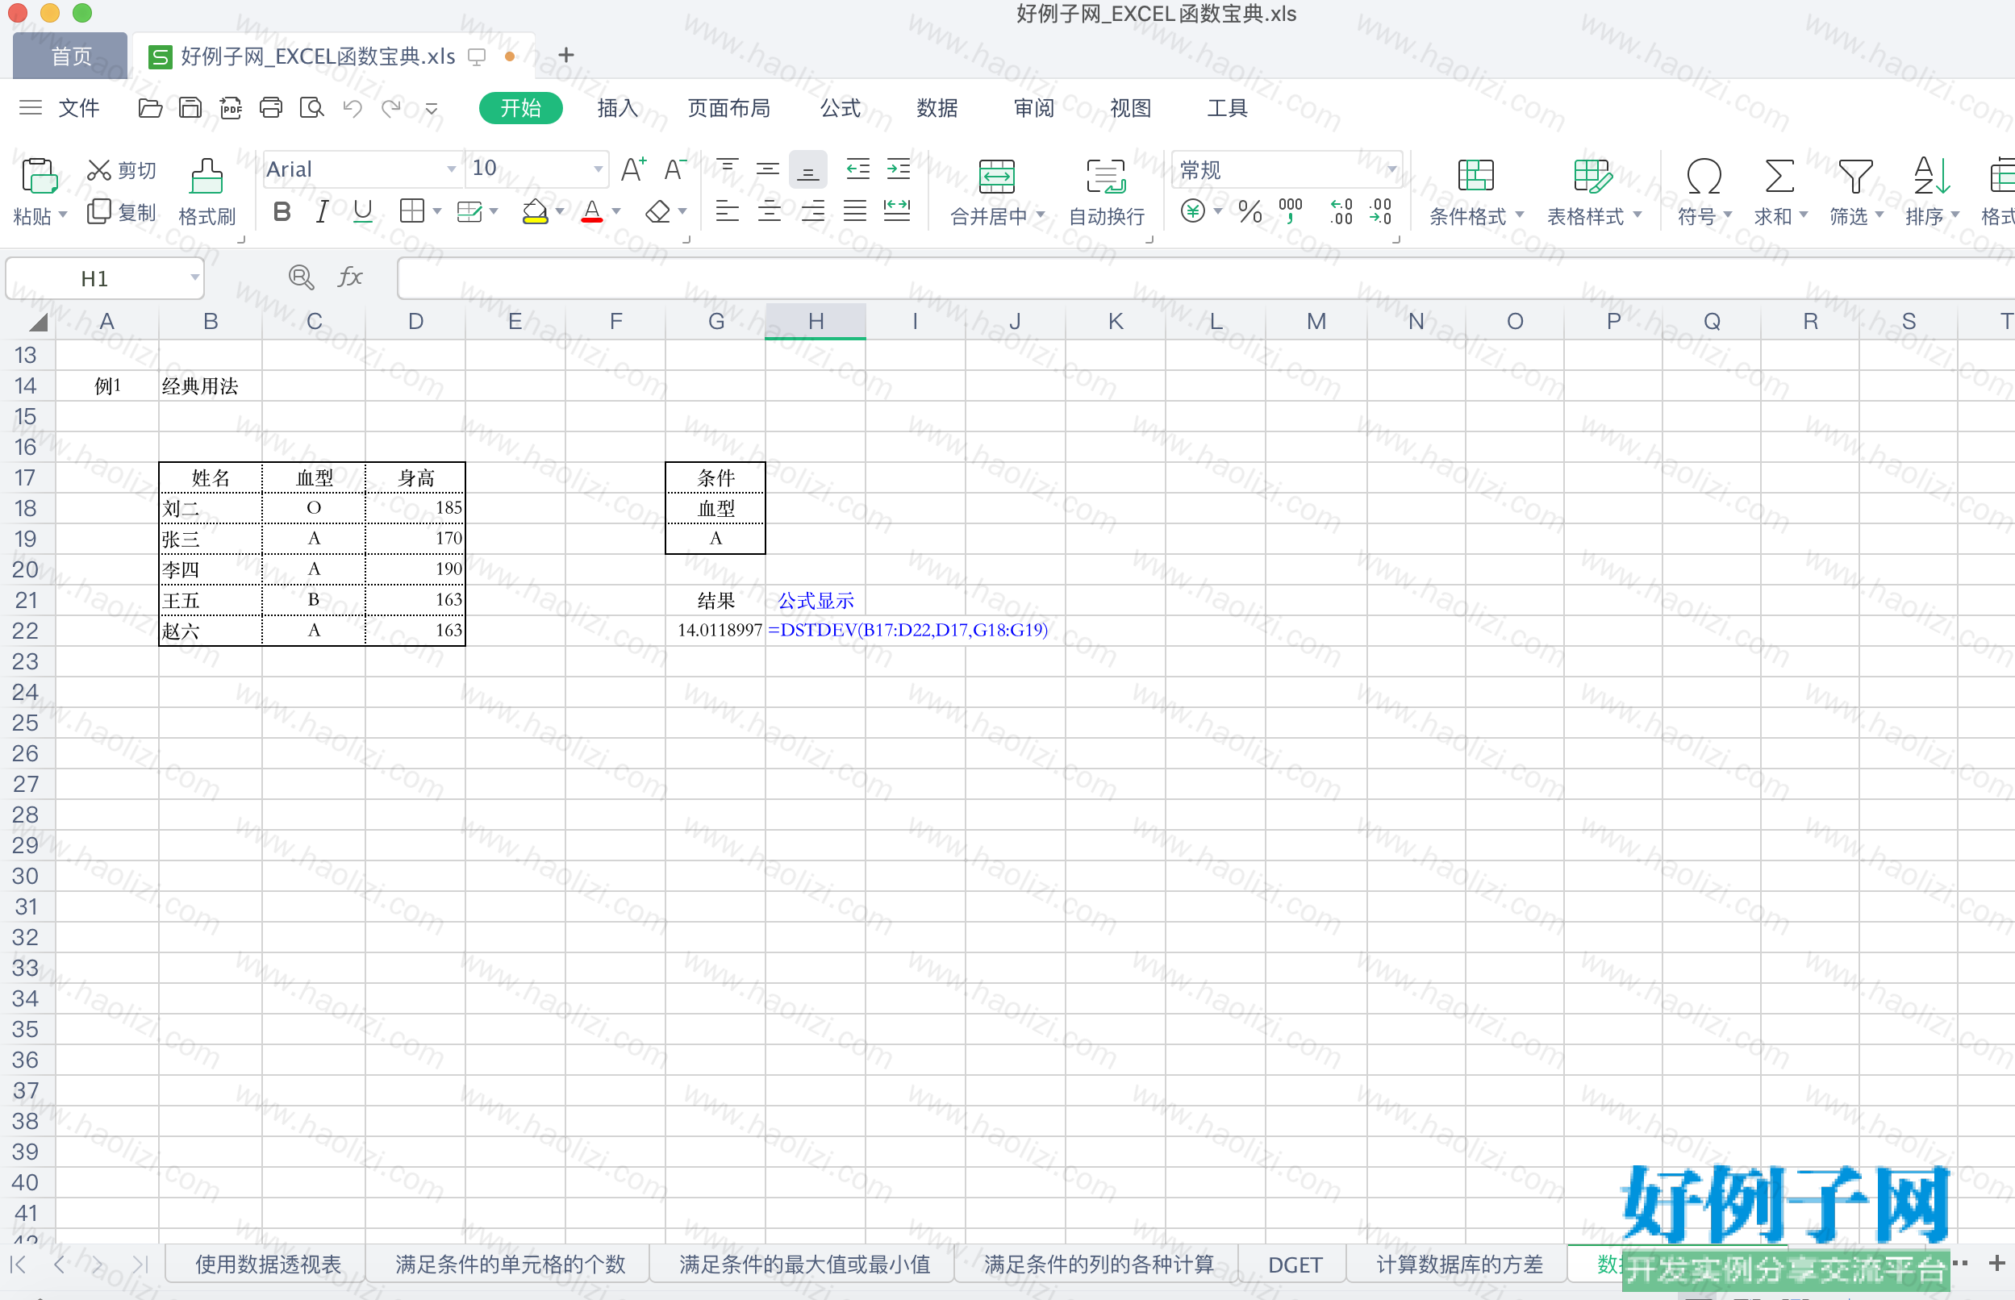Click the Paste clipboard icon
The width and height of the screenshot is (2015, 1300).
tap(39, 176)
